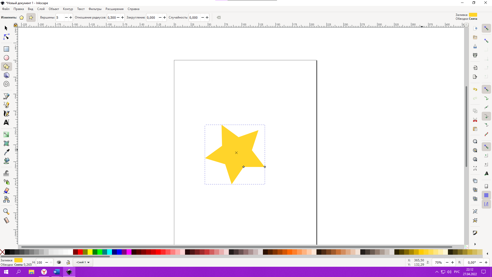This screenshot has height=277, width=492.
Task: Toggle snap to grids button
Action: tap(486, 195)
